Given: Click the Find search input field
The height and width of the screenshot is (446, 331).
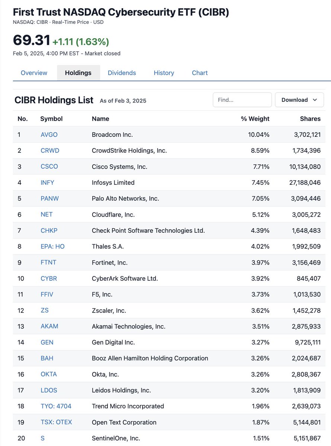Looking at the screenshot, I should coord(242,100).
